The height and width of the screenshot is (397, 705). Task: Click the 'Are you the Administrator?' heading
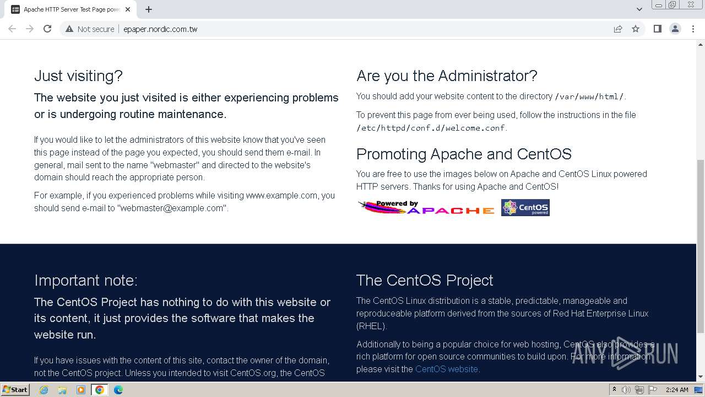click(447, 76)
